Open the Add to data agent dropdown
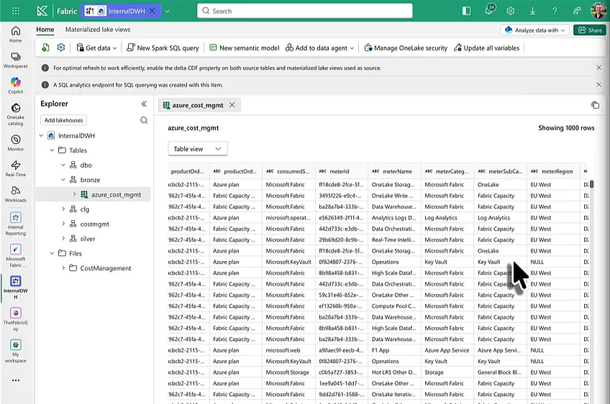 click(x=319, y=48)
